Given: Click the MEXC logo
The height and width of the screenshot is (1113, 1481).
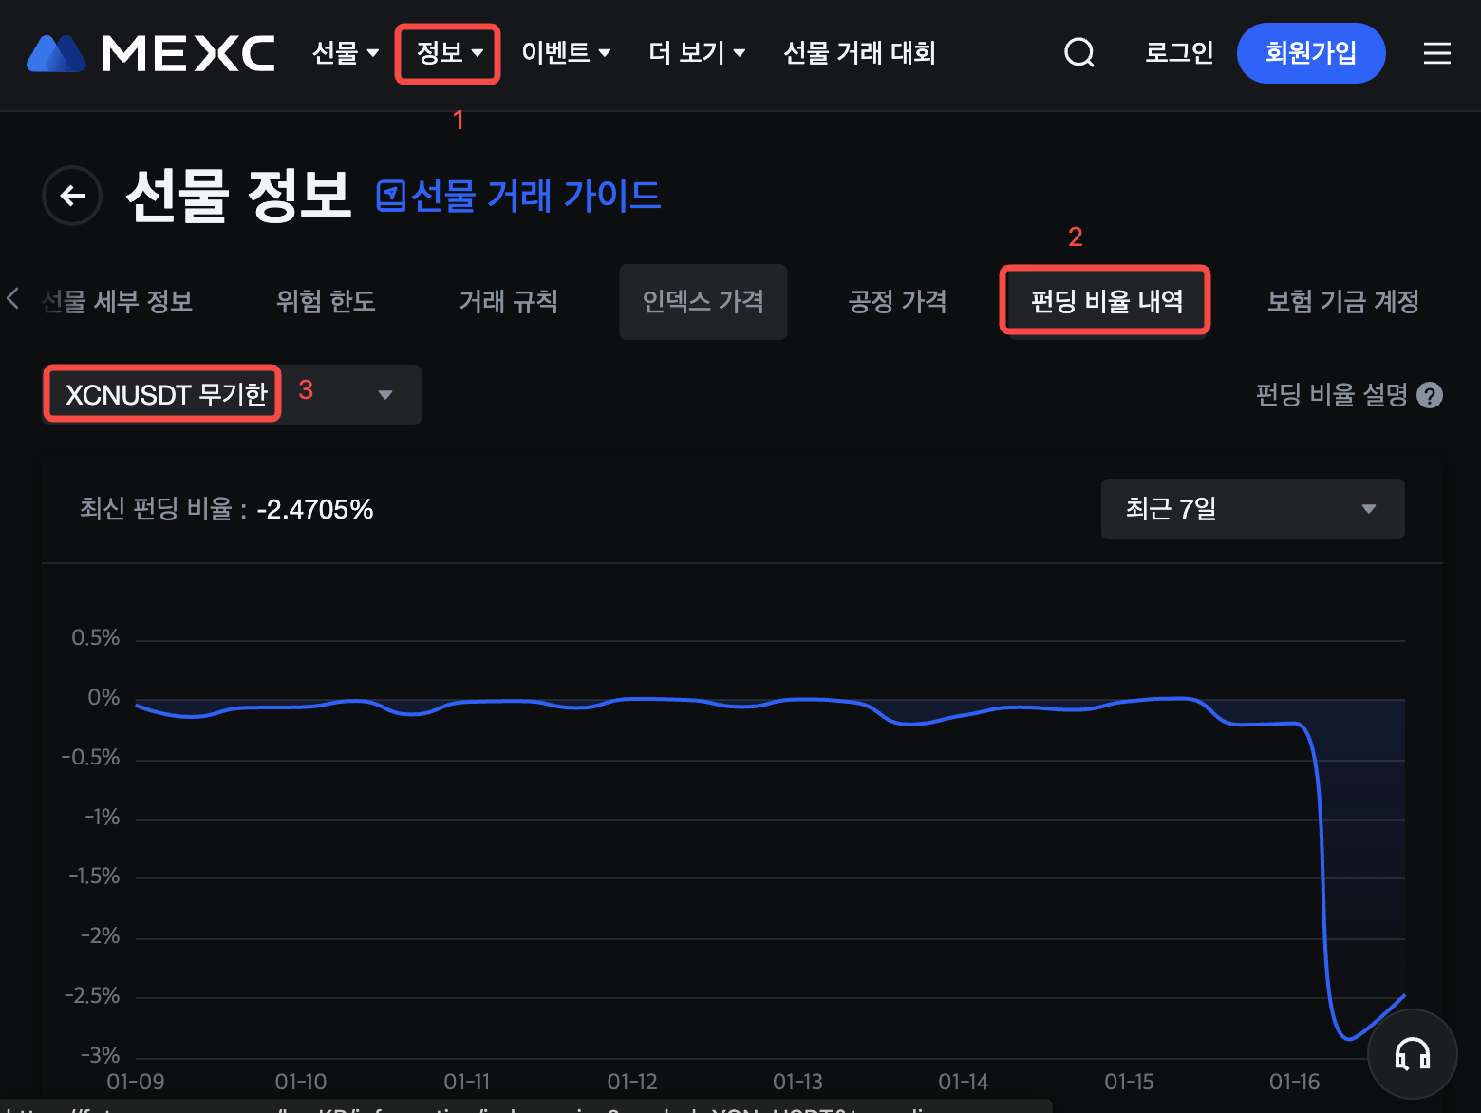Looking at the screenshot, I should pyautogui.click(x=151, y=53).
